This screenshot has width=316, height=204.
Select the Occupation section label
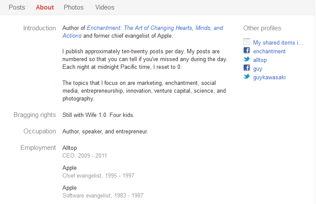click(39, 131)
